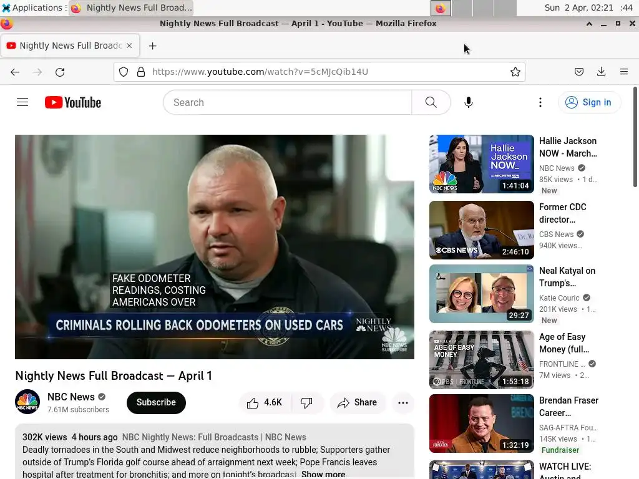Click Firefox workspace switcher icon
Screen dimensions: 639x479
(x=441, y=8)
